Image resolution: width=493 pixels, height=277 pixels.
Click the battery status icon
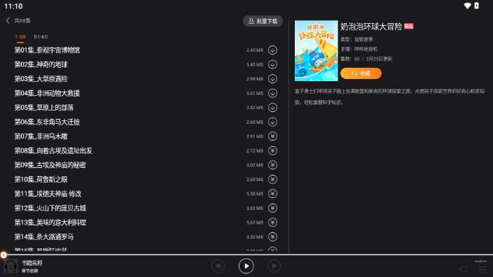pos(477,6)
